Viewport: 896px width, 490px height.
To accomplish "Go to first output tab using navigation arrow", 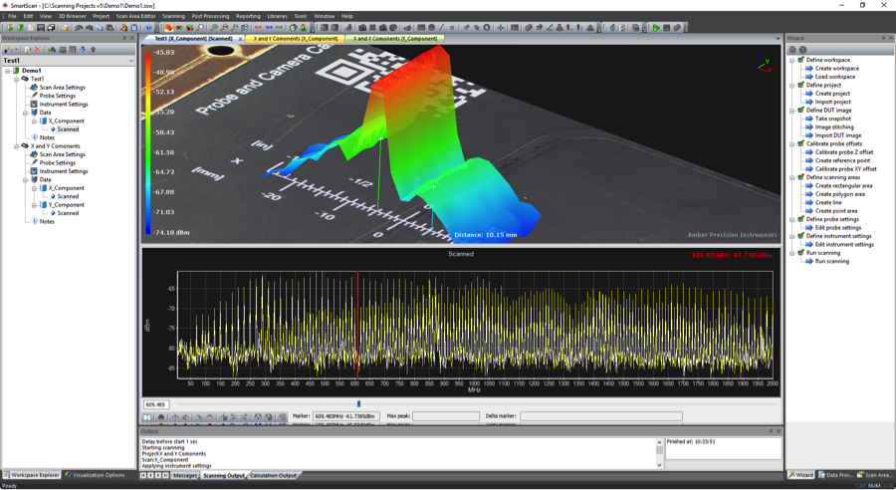I will 143,475.
